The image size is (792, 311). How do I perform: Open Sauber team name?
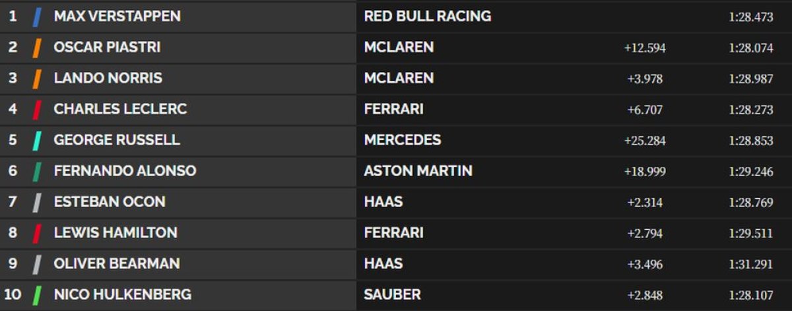click(392, 294)
